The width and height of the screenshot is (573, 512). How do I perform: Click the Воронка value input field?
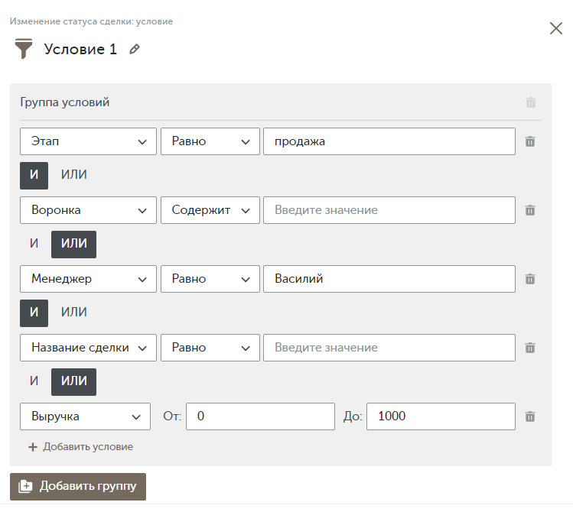(389, 210)
